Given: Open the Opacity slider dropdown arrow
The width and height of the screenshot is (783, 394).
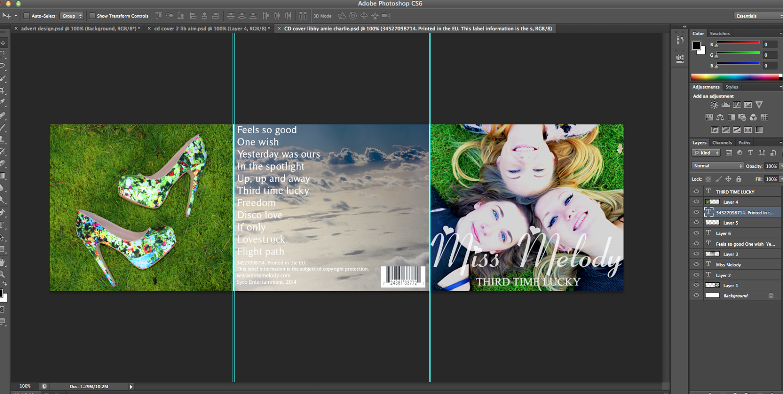Looking at the screenshot, I should coord(781,166).
